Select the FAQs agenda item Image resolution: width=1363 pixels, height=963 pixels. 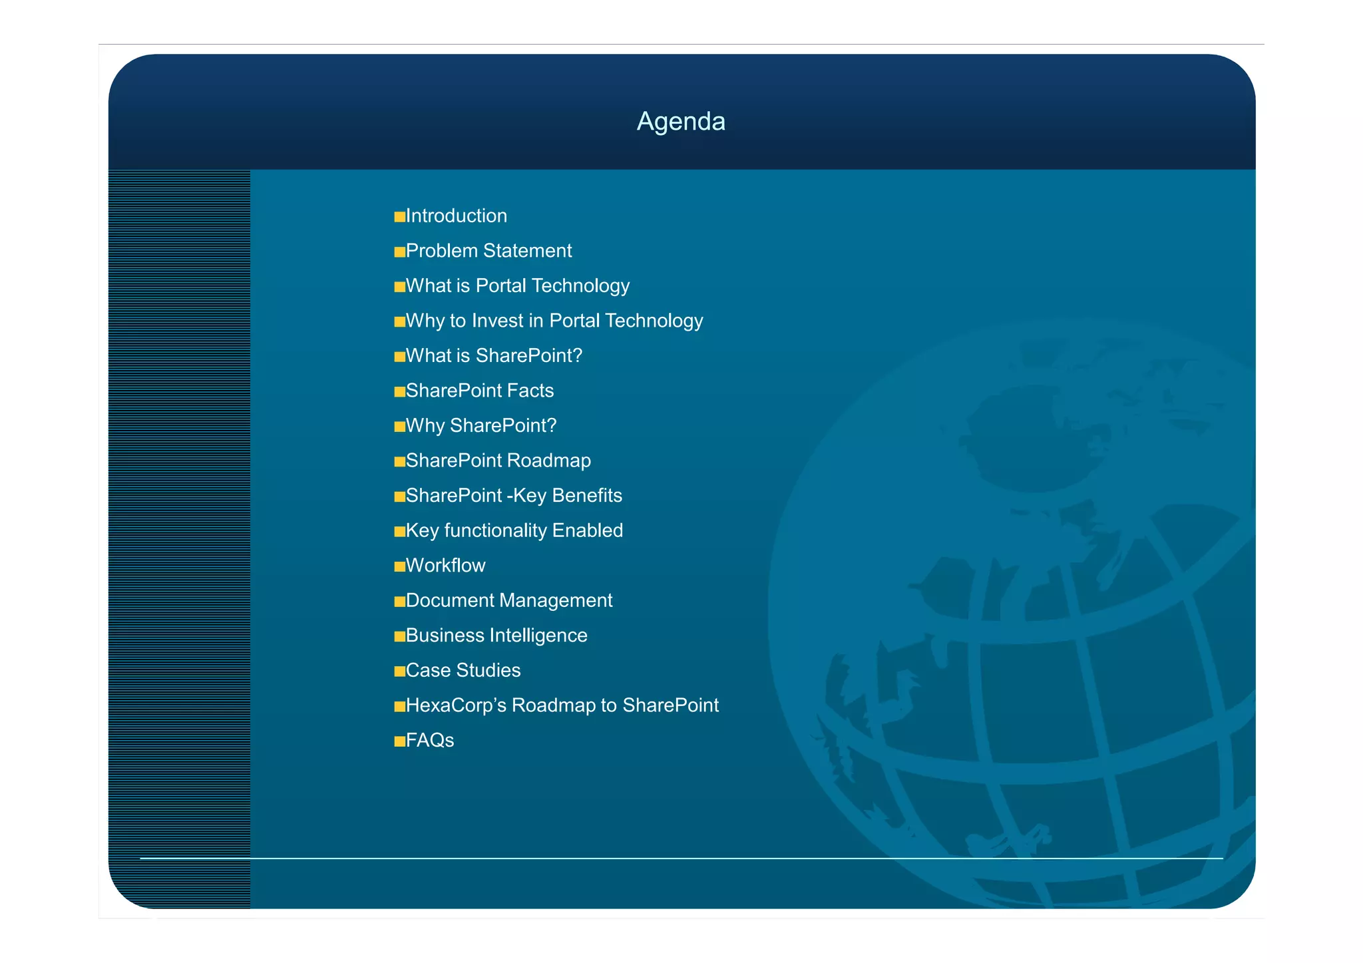pyautogui.click(x=429, y=740)
